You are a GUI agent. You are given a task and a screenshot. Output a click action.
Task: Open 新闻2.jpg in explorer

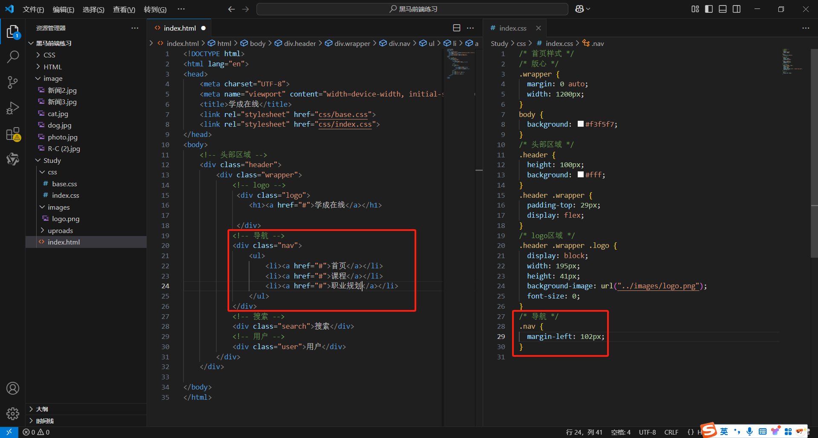62,90
